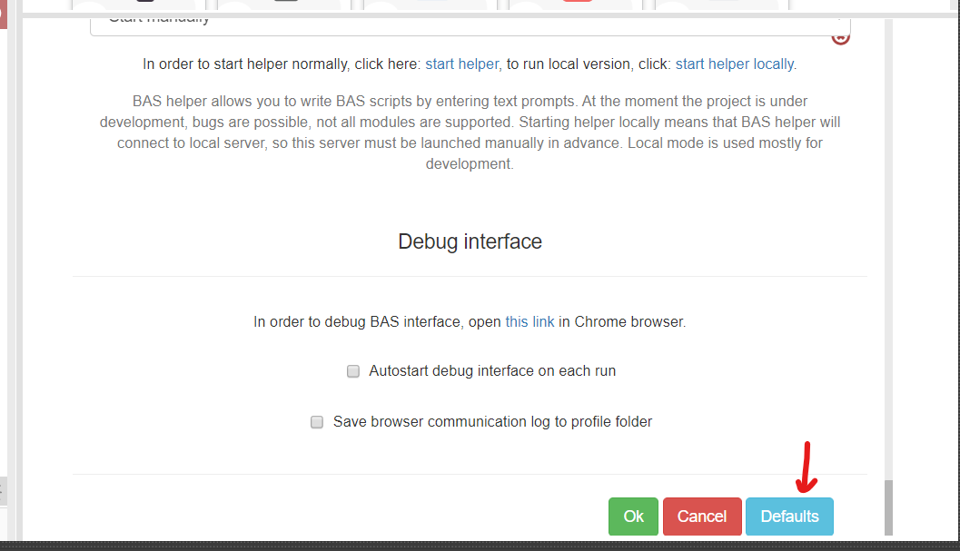Click the 'Debug interface' section heading
Screen dimensions: 960x551
[x=470, y=242]
